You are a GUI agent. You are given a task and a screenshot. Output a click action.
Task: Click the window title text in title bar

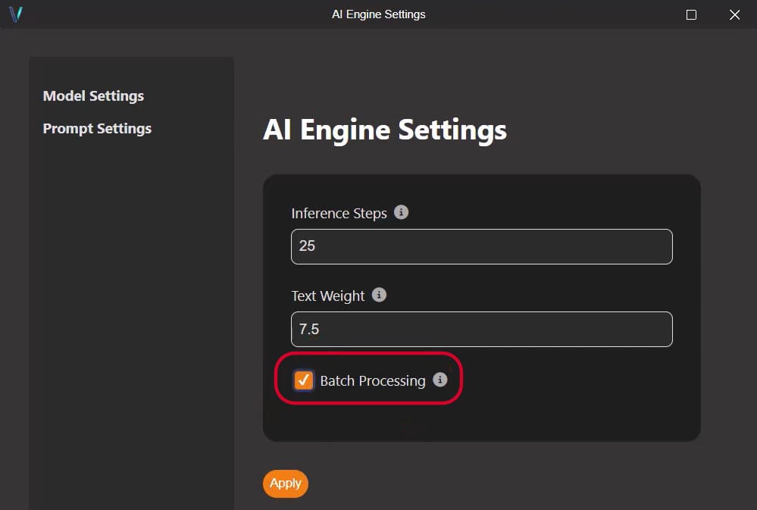point(378,14)
